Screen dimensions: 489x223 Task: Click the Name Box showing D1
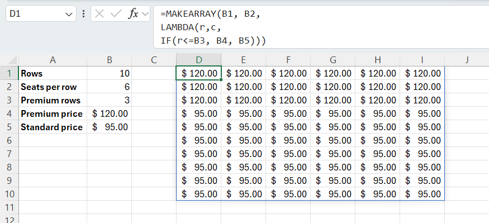coord(41,14)
